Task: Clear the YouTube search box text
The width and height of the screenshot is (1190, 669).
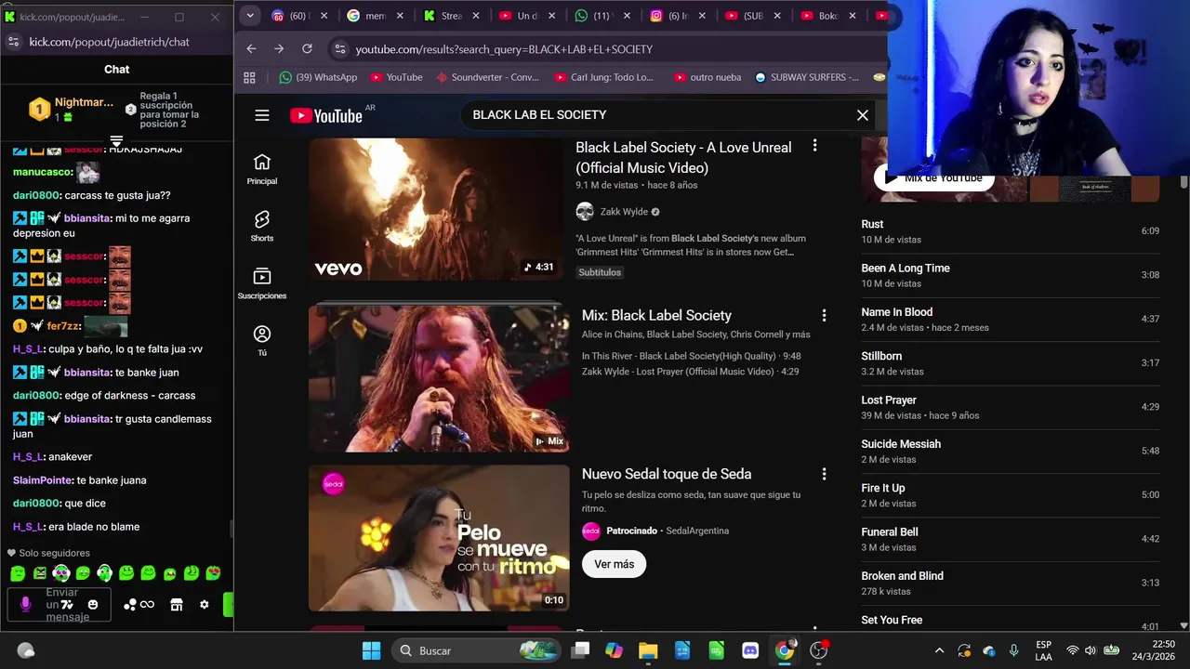Action: (863, 115)
